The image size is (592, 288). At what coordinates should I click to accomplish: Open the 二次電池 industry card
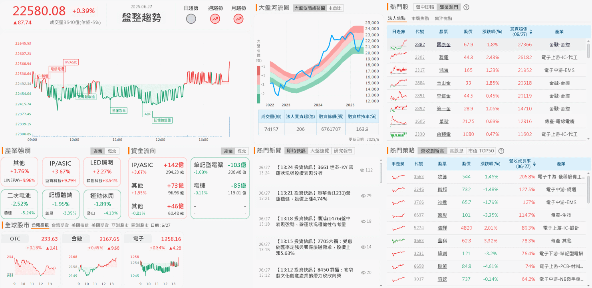[x=19, y=204]
